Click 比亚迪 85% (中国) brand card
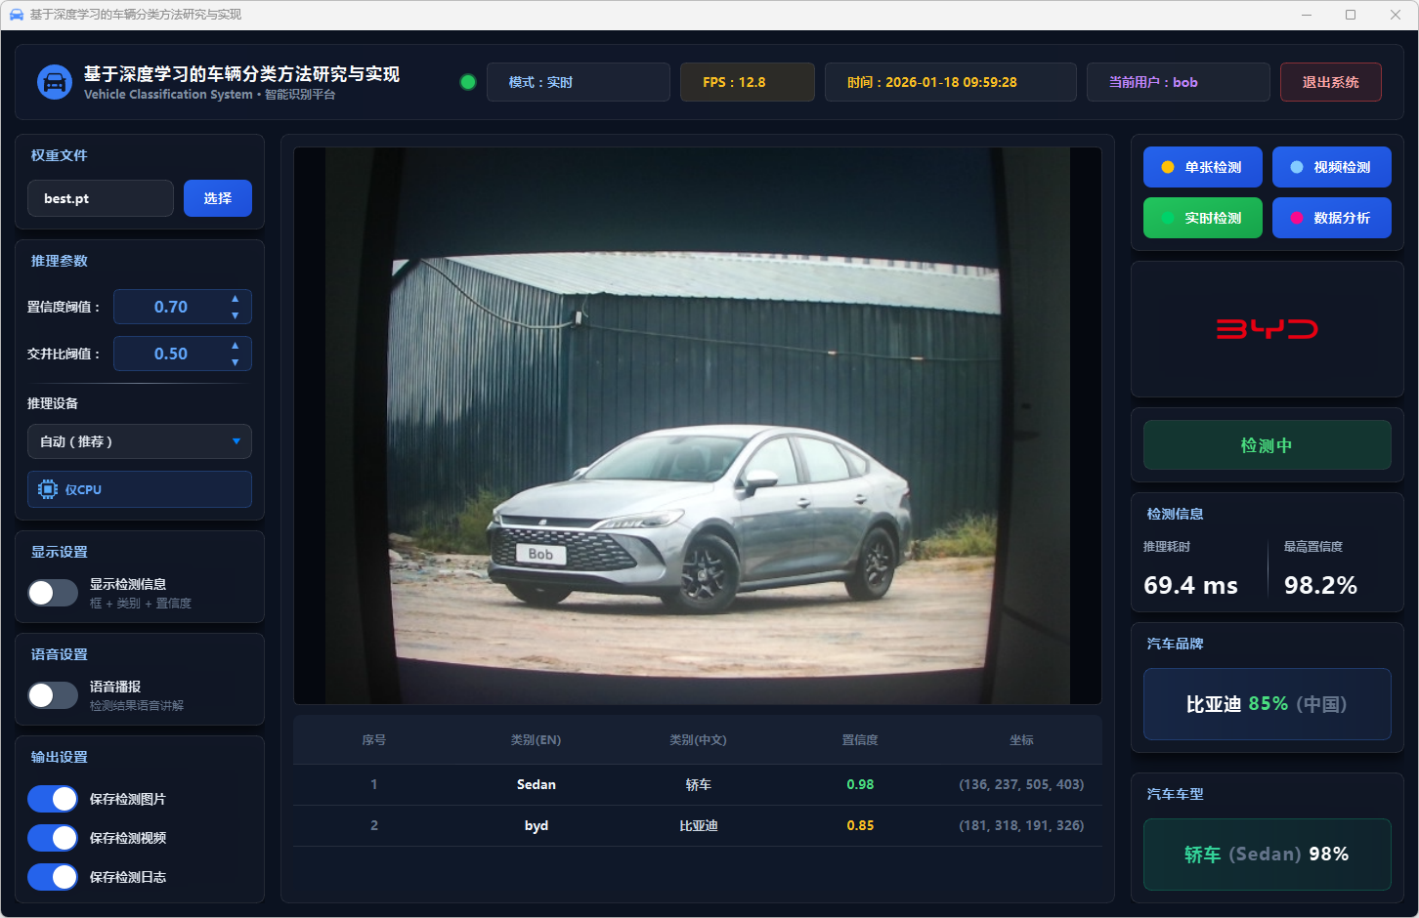Screen dimensions: 1419x918 tap(1268, 704)
